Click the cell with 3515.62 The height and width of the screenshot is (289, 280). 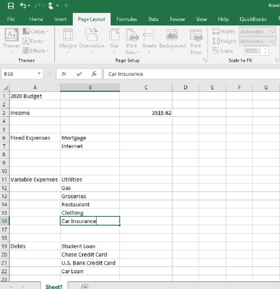tap(146, 113)
